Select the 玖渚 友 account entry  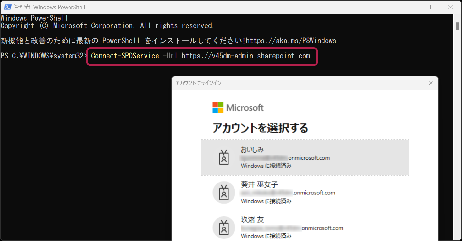[305, 227]
